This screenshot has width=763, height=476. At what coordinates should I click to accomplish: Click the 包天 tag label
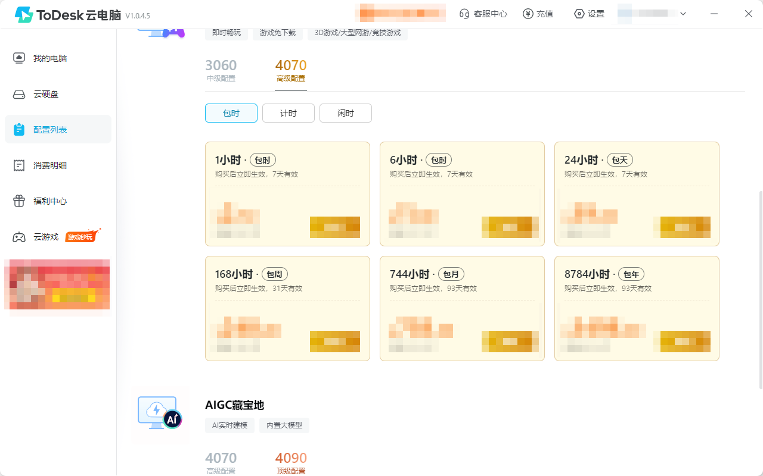coord(620,160)
